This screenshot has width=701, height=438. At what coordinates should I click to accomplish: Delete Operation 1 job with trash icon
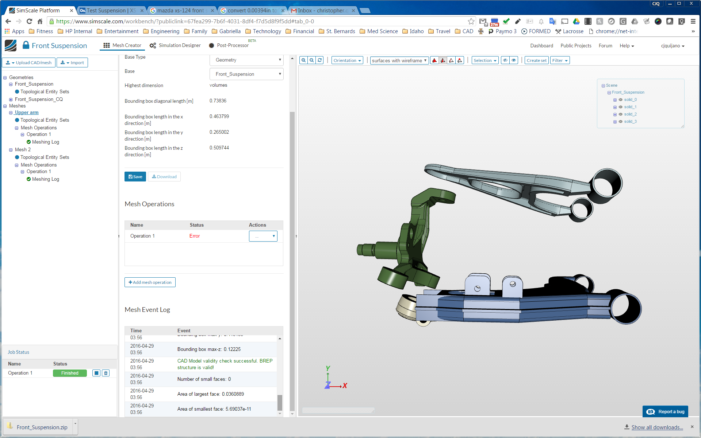coord(106,373)
